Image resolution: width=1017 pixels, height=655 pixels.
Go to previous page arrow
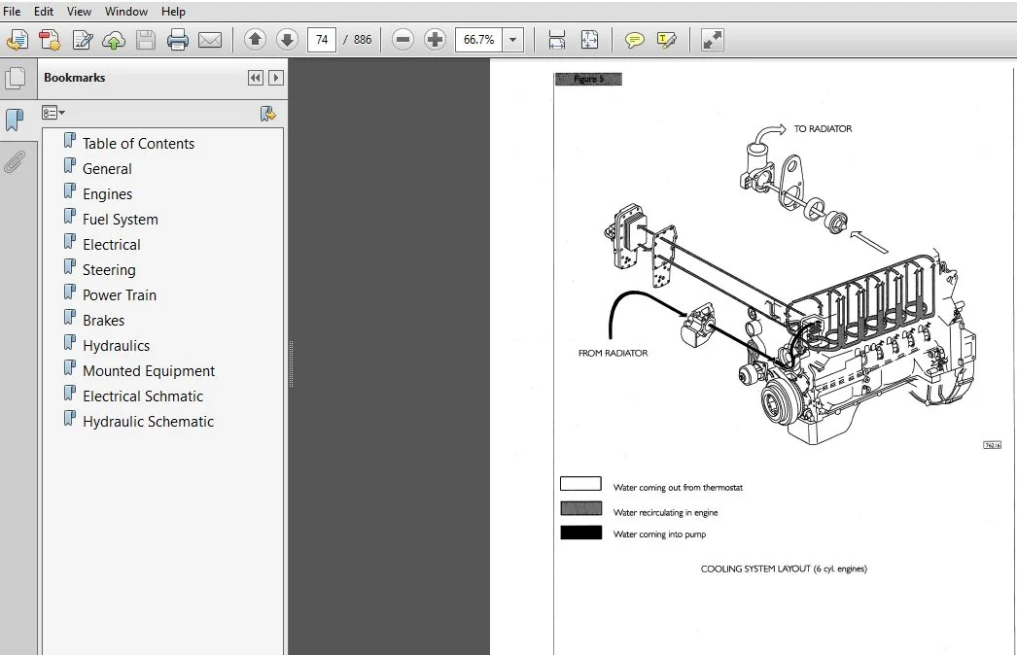coord(255,40)
